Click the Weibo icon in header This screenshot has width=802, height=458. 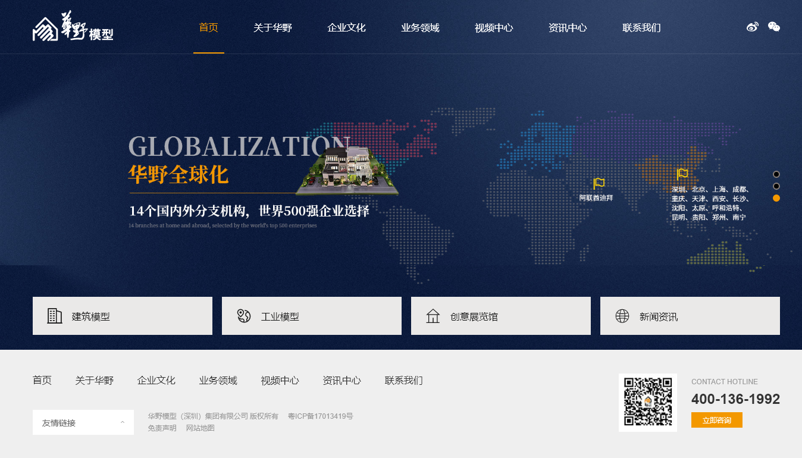[752, 27]
